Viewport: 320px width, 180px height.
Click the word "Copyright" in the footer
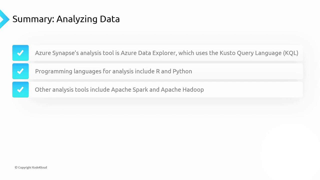25,167
